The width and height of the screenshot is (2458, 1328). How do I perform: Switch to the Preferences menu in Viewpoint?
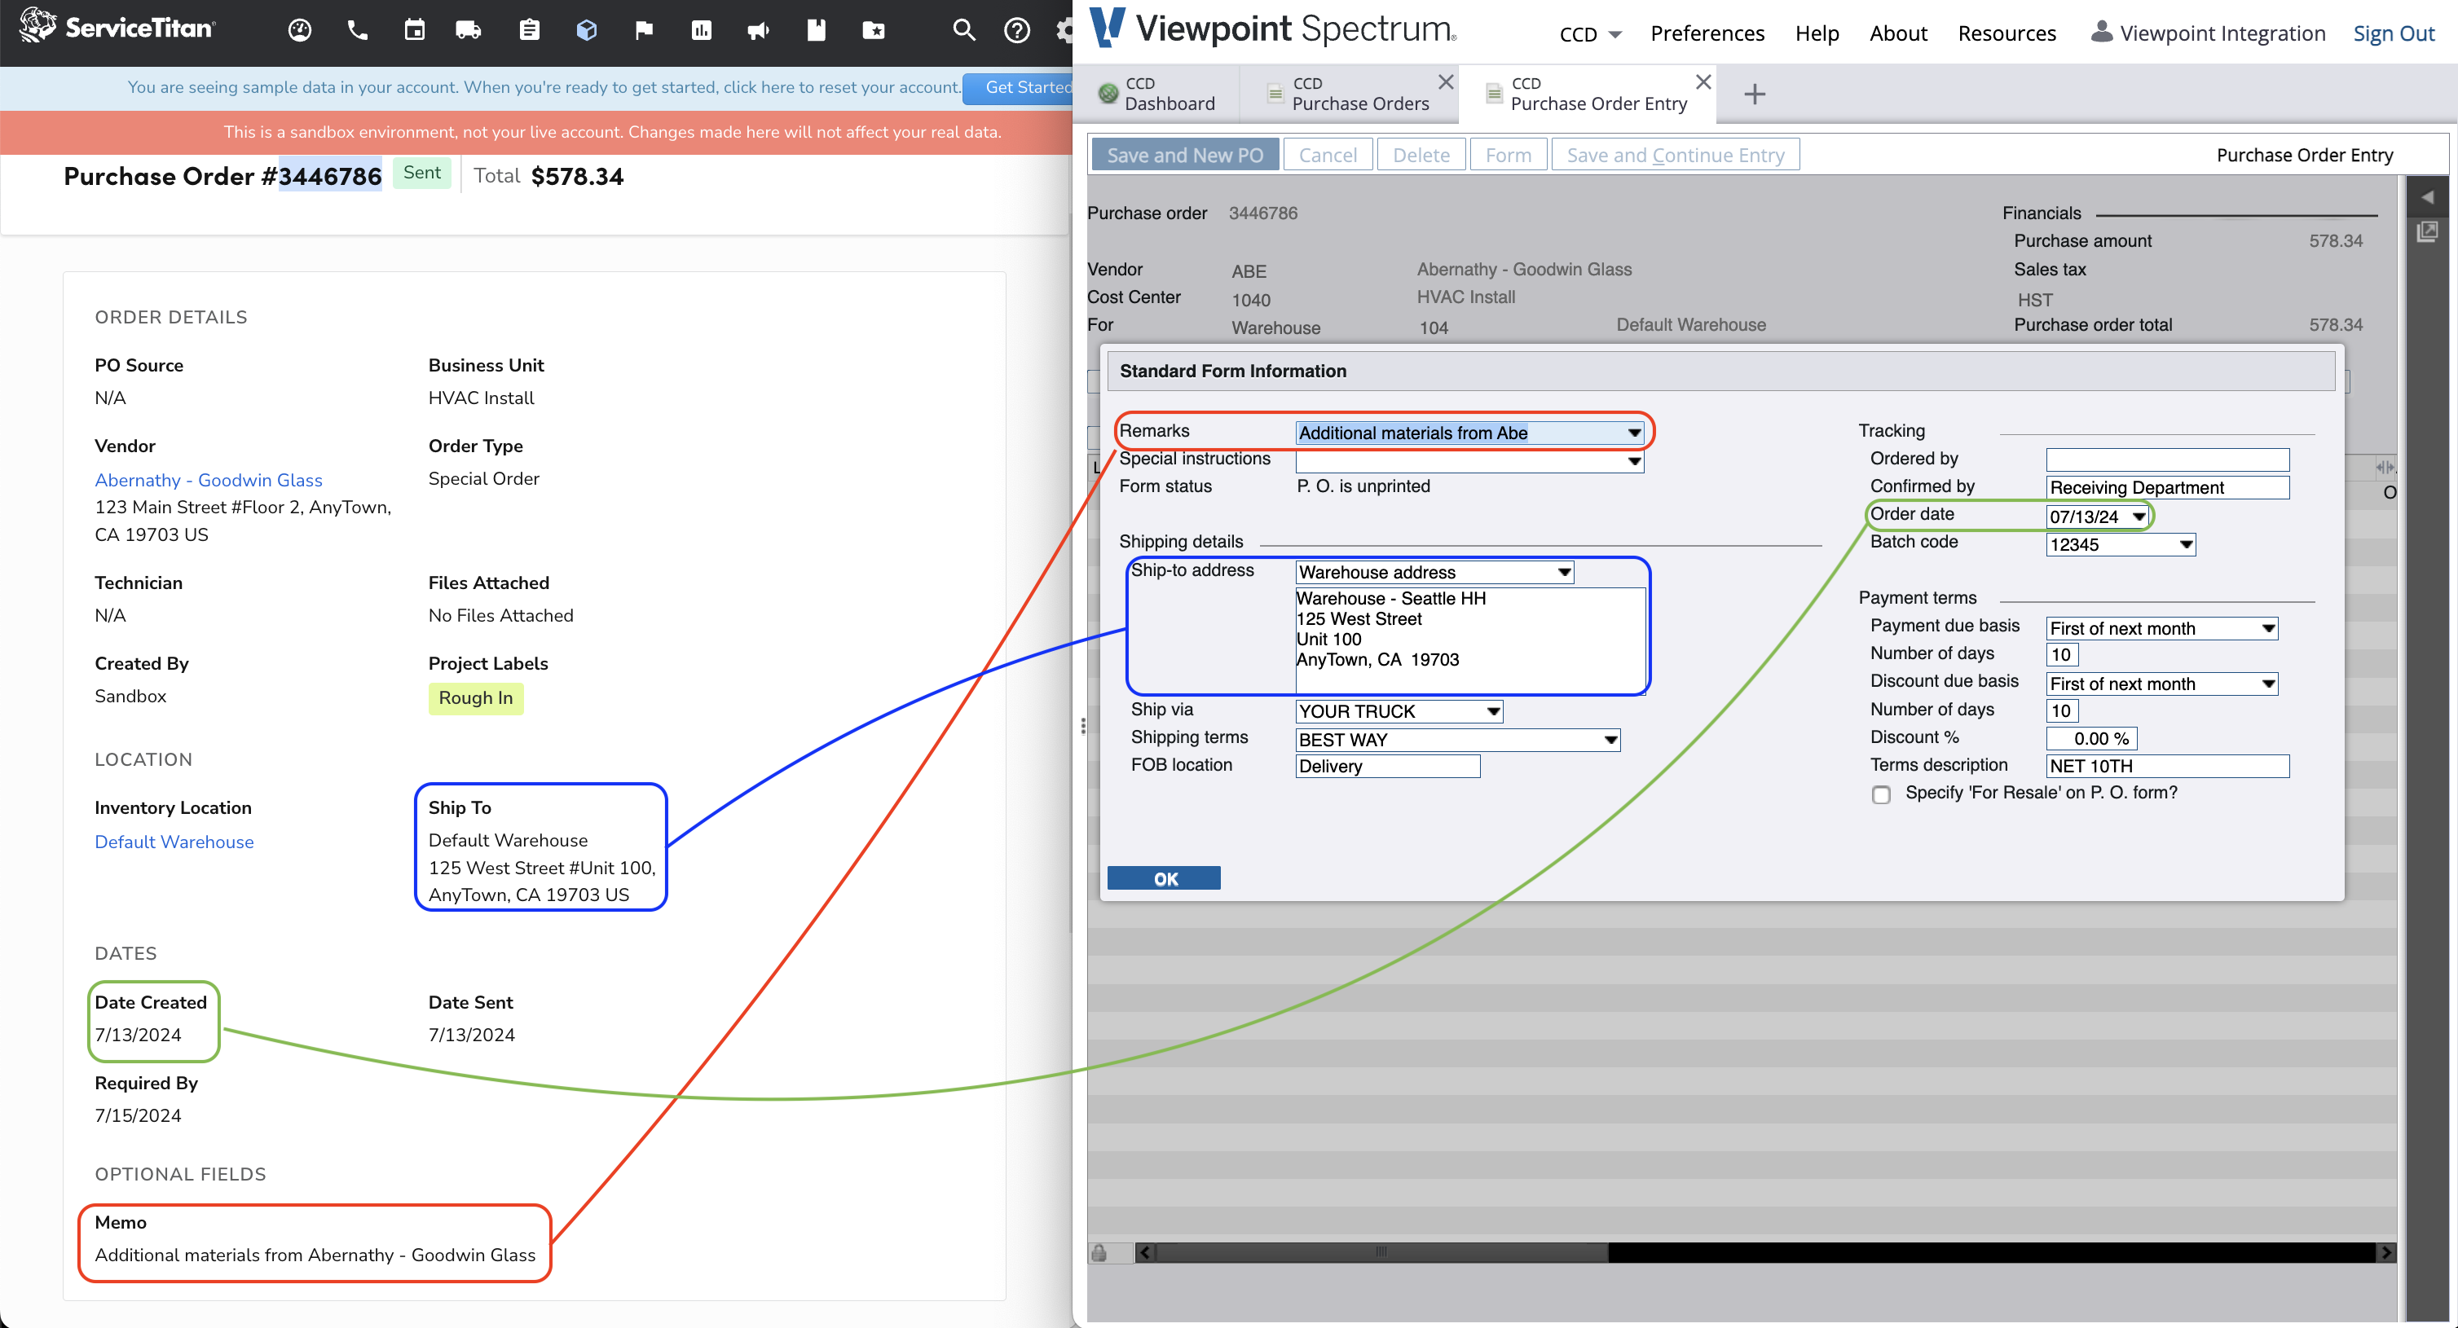tap(1707, 33)
